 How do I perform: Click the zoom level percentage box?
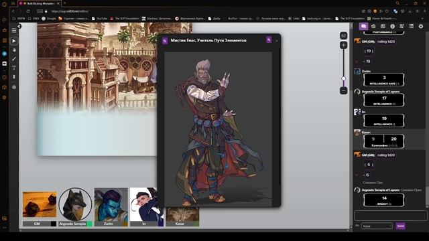(344, 35)
